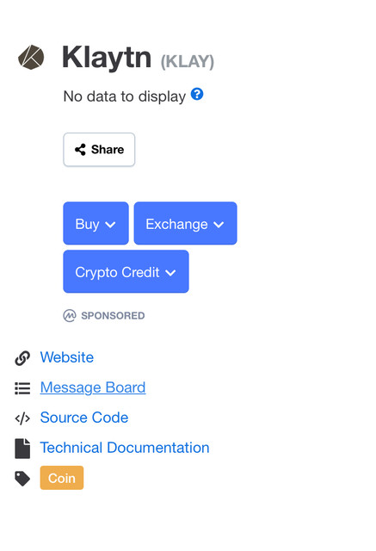
Task: Click the Klaytn coin logo icon
Action: (x=31, y=58)
